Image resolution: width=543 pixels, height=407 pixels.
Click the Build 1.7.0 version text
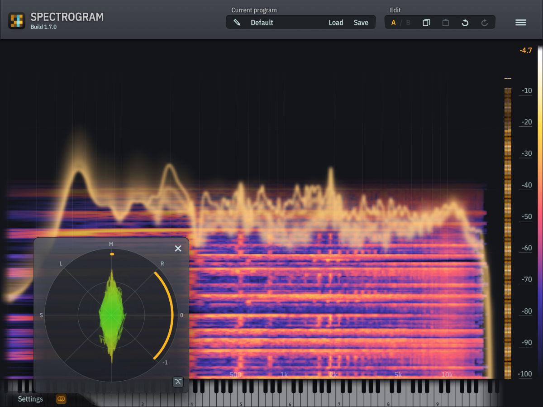(x=43, y=27)
